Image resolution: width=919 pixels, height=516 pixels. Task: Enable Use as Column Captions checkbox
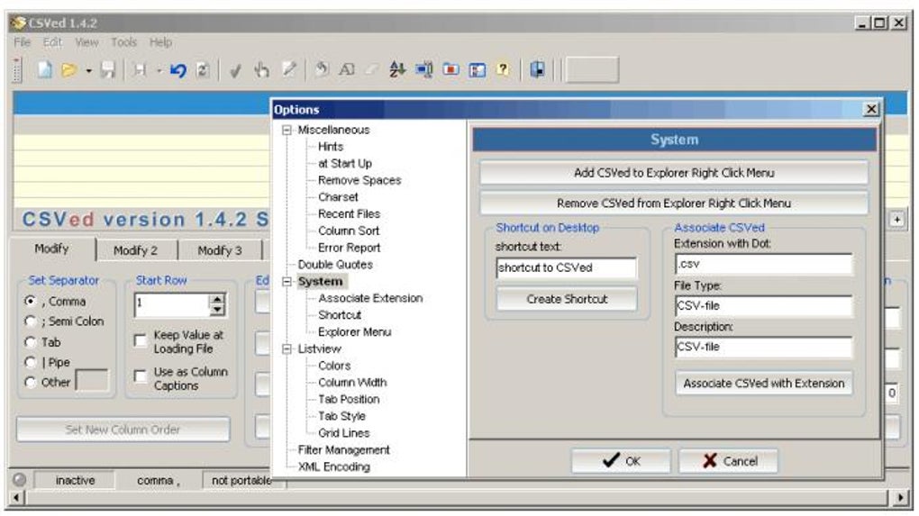point(140,376)
